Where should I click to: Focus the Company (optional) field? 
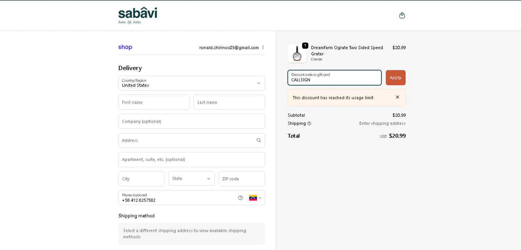192,121
